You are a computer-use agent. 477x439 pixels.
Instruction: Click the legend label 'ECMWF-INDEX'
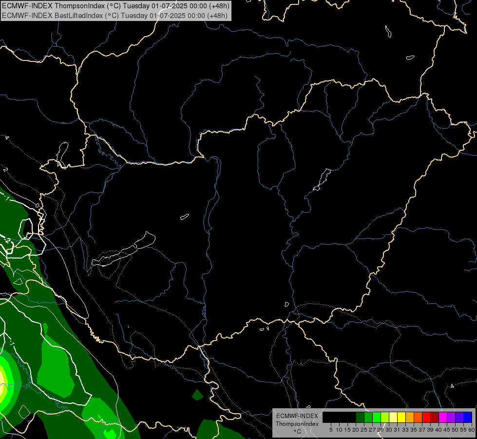click(297, 416)
